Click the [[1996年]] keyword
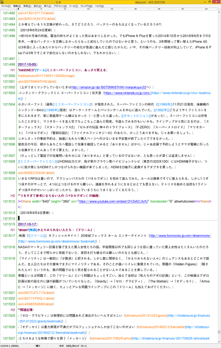Image resolution: width=221 pixels, height=348 pixels. (x=52, y=110)
